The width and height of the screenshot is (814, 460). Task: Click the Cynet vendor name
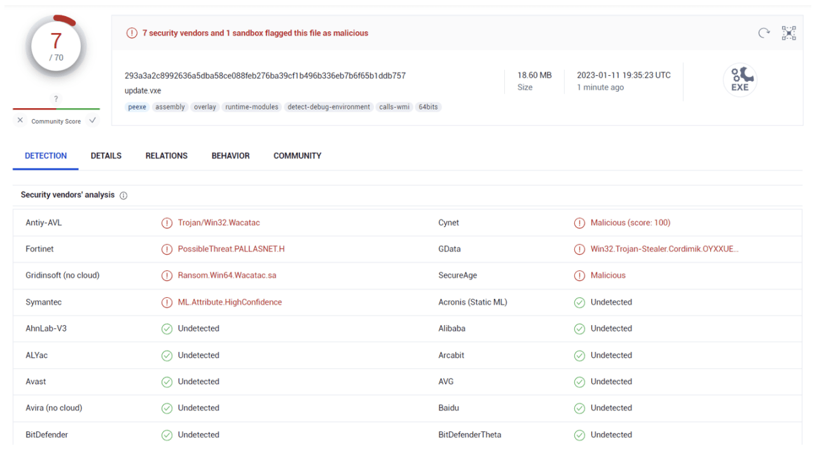click(448, 223)
